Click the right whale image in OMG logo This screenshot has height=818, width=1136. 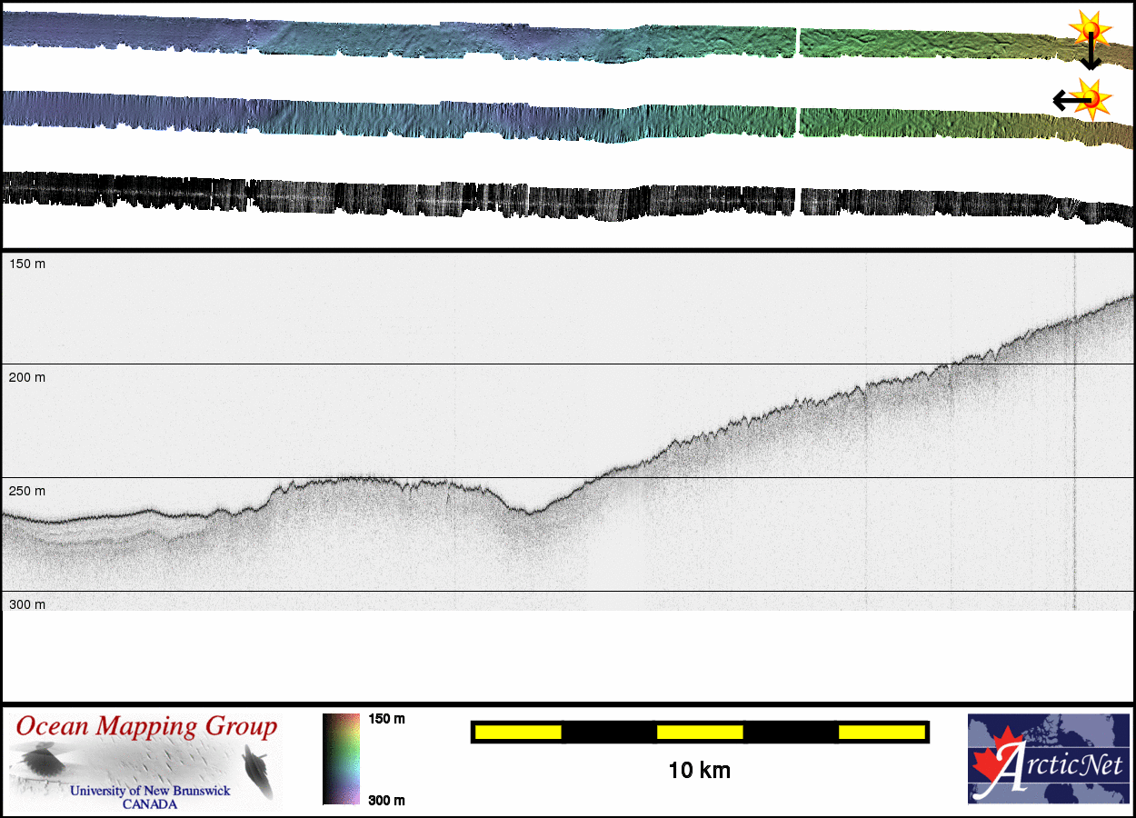pos(257,768)
